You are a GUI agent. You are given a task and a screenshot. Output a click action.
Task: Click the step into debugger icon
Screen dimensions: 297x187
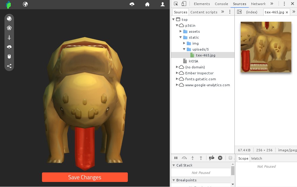pos(192,158)
